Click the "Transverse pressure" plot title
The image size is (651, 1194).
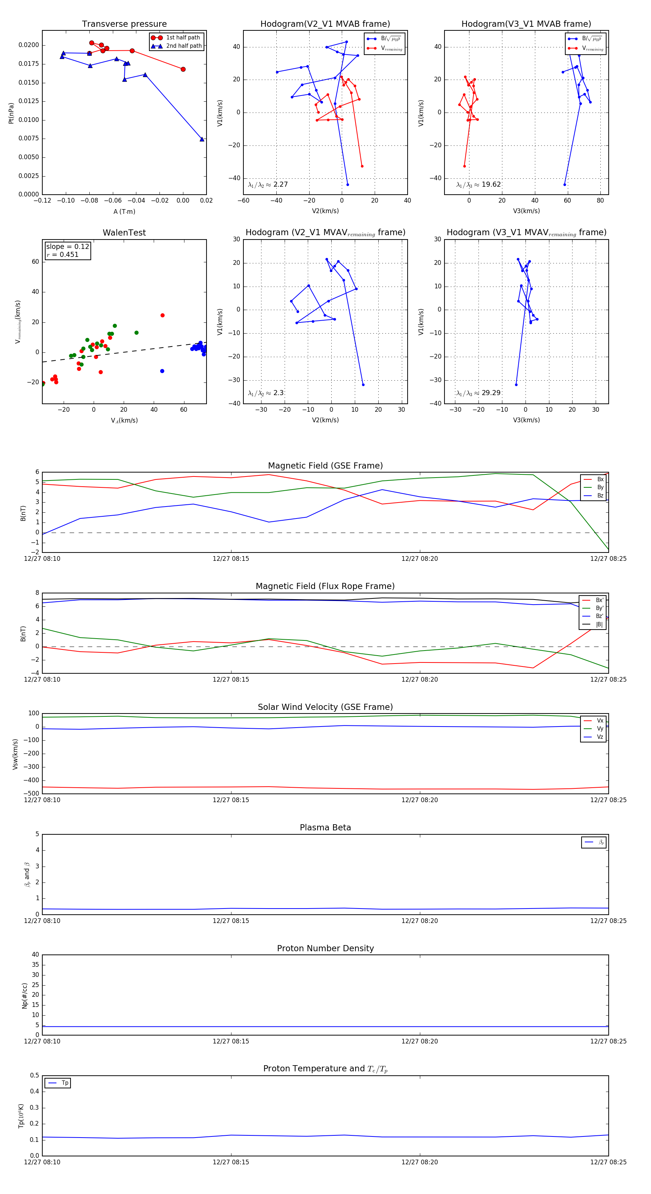pos(124,24)
